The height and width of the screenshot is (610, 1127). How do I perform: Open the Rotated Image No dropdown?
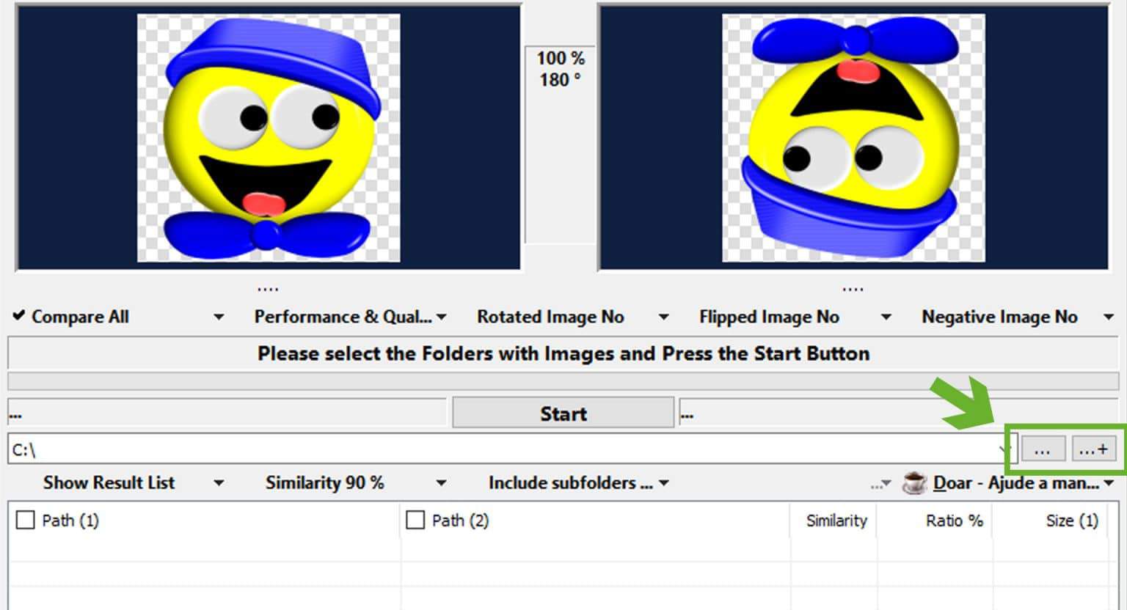pyautogui.click(x=572, y=317)
